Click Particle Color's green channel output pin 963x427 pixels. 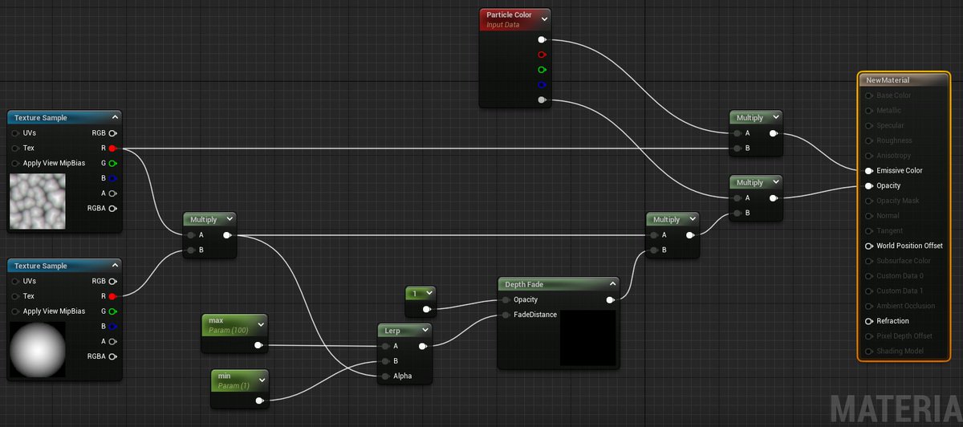pyautogui.click(x=542, y=70)
